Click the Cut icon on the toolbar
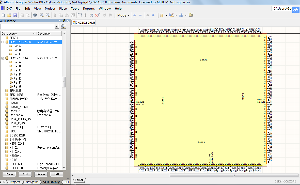 pos(55,15)
